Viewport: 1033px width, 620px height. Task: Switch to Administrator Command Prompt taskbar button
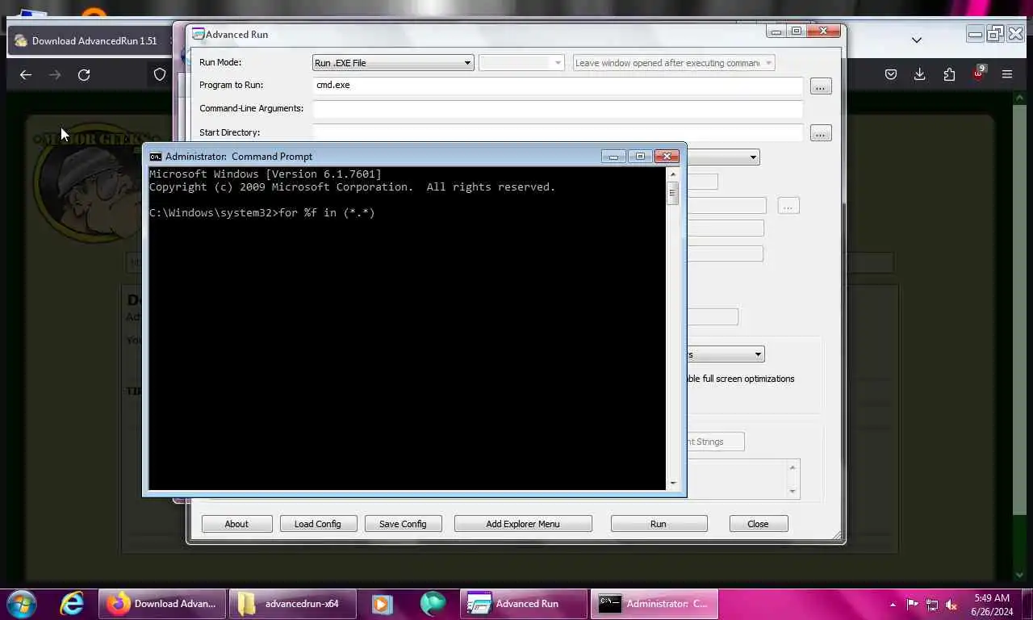(x=655, y=604)
